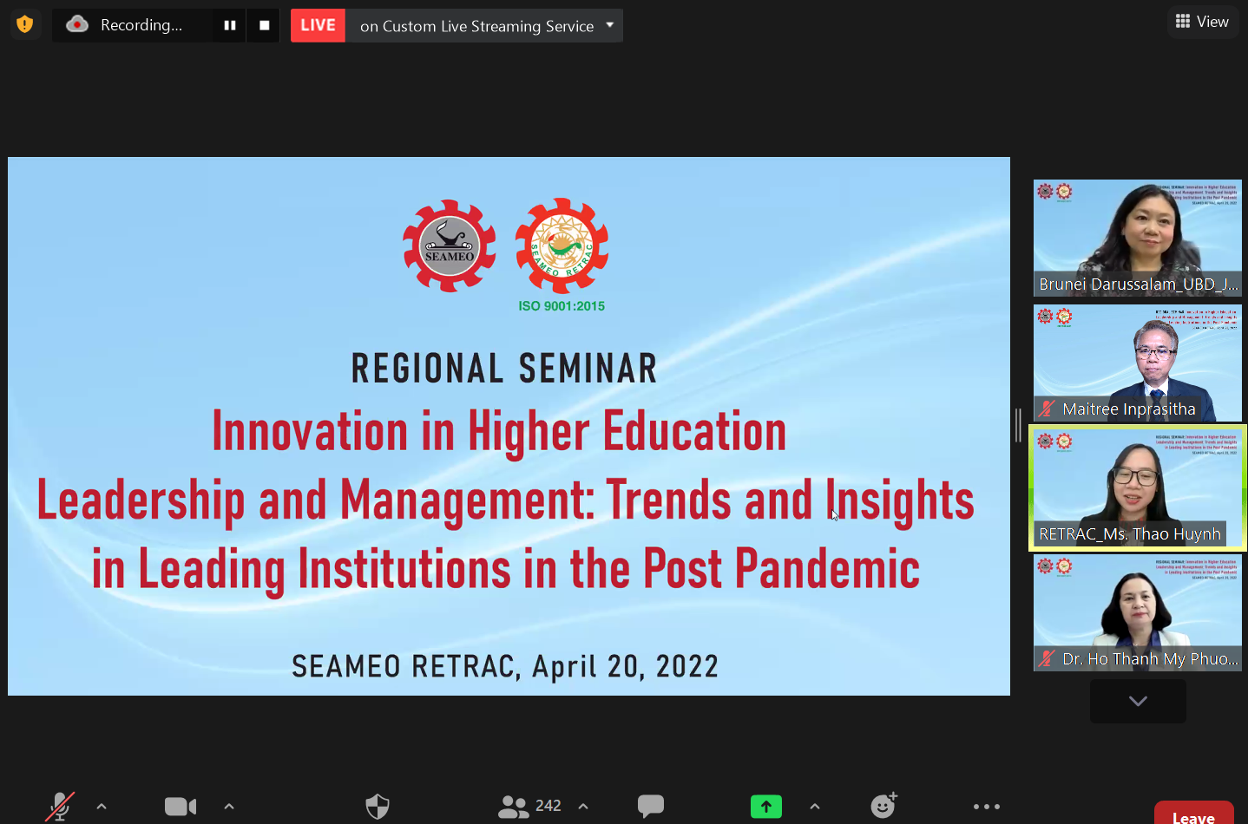Click muted mic icon on Maitree Inprasitha
Image resolution: width=1248 pixels, height=824 pixels.
[1048, 409]
